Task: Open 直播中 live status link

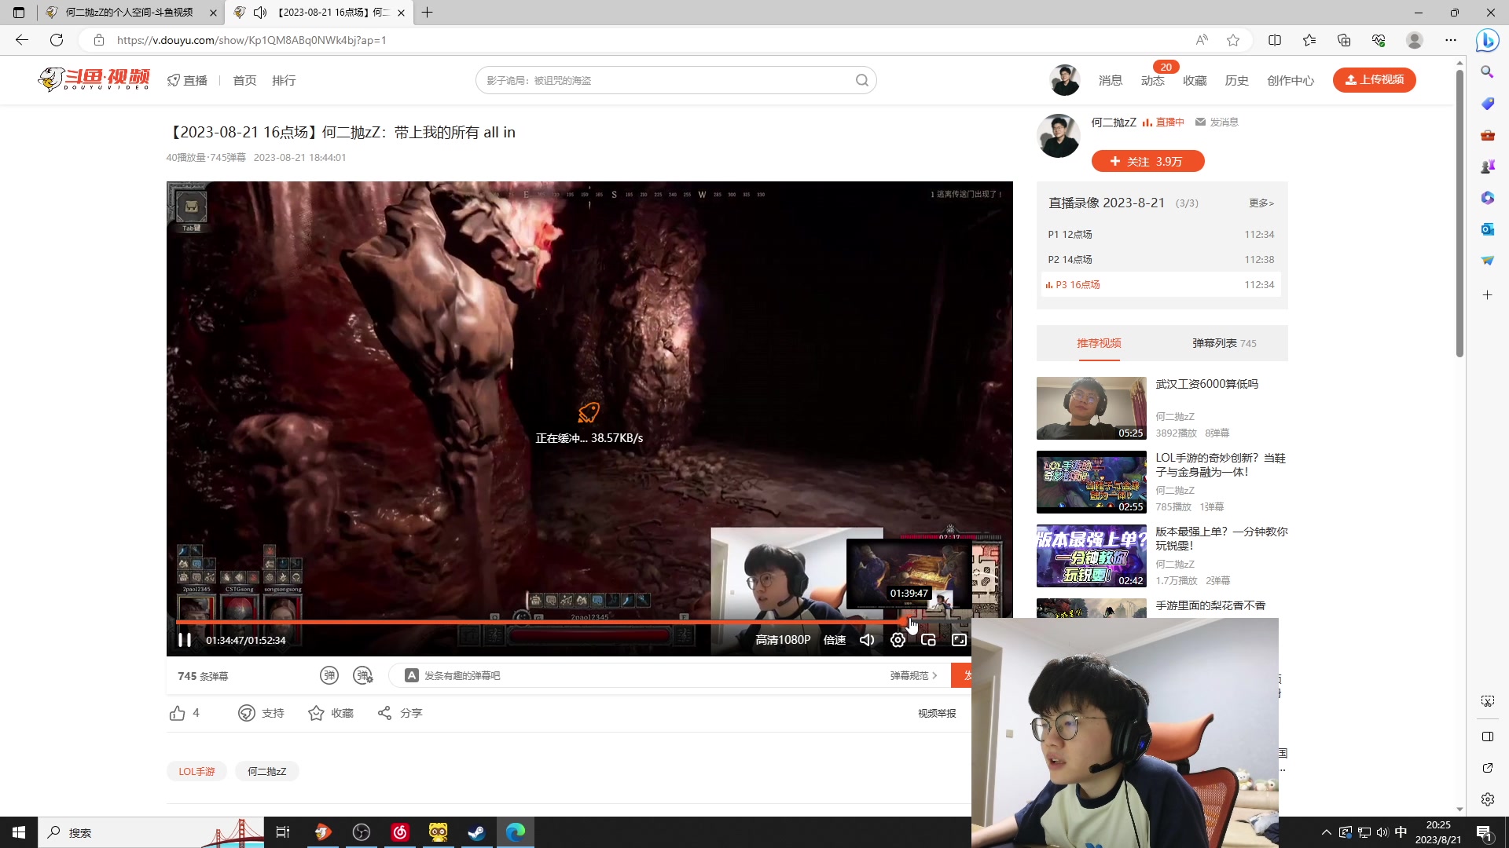Action: pyautogui.click(x=1163, y=122)
